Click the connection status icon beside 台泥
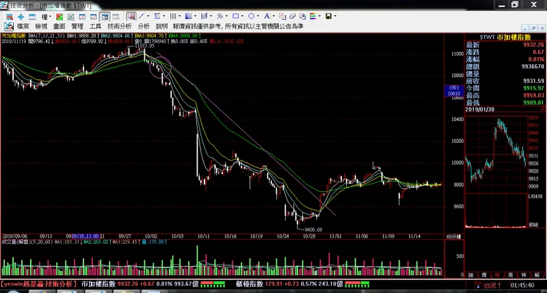547x293 pixels. [x=477, y=285]
